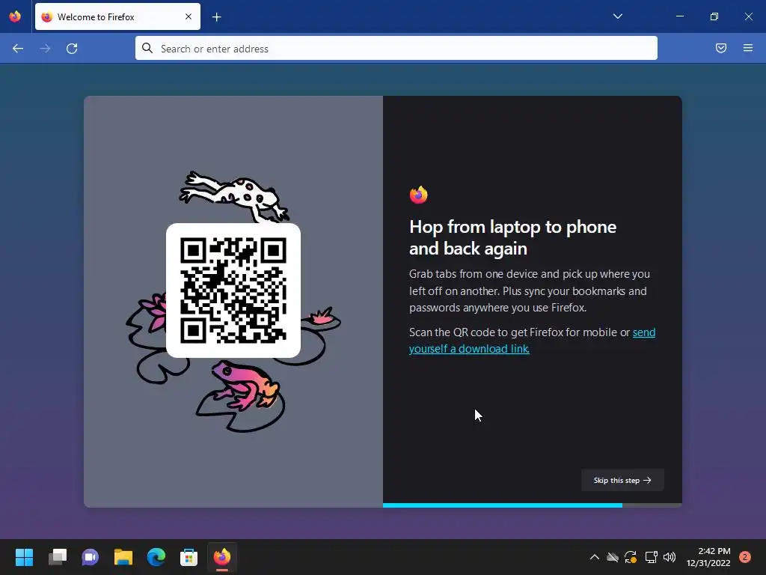Minimize the Firefox window

pos(679,16)
